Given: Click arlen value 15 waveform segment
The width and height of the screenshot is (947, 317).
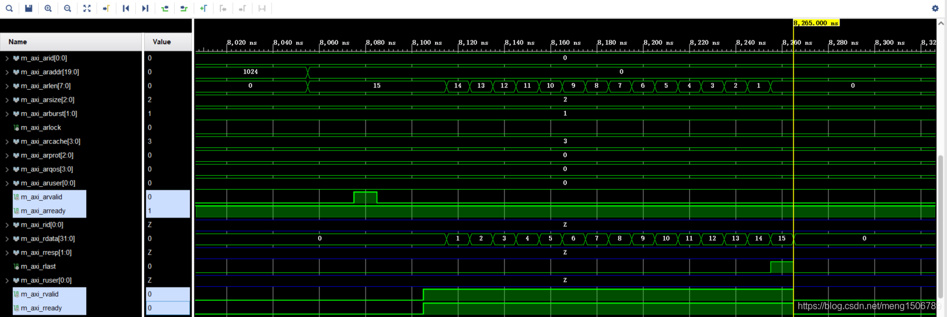Looking at the screenshot, I should click(377, 86).
